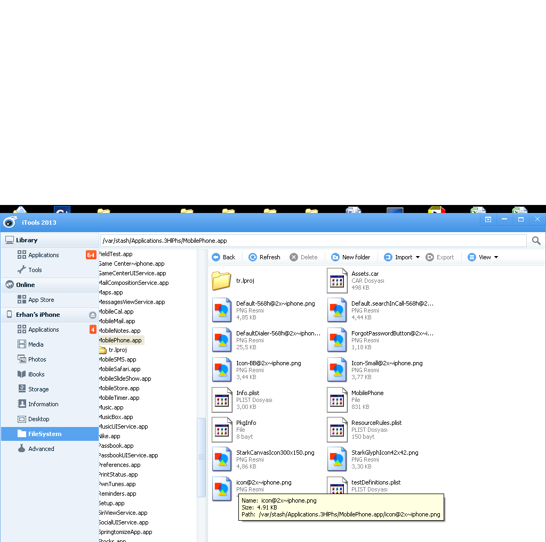The height and width of the screenshot is (542, 546).
Task: Select Nike.app in folder tree
Action: point(109,436)
